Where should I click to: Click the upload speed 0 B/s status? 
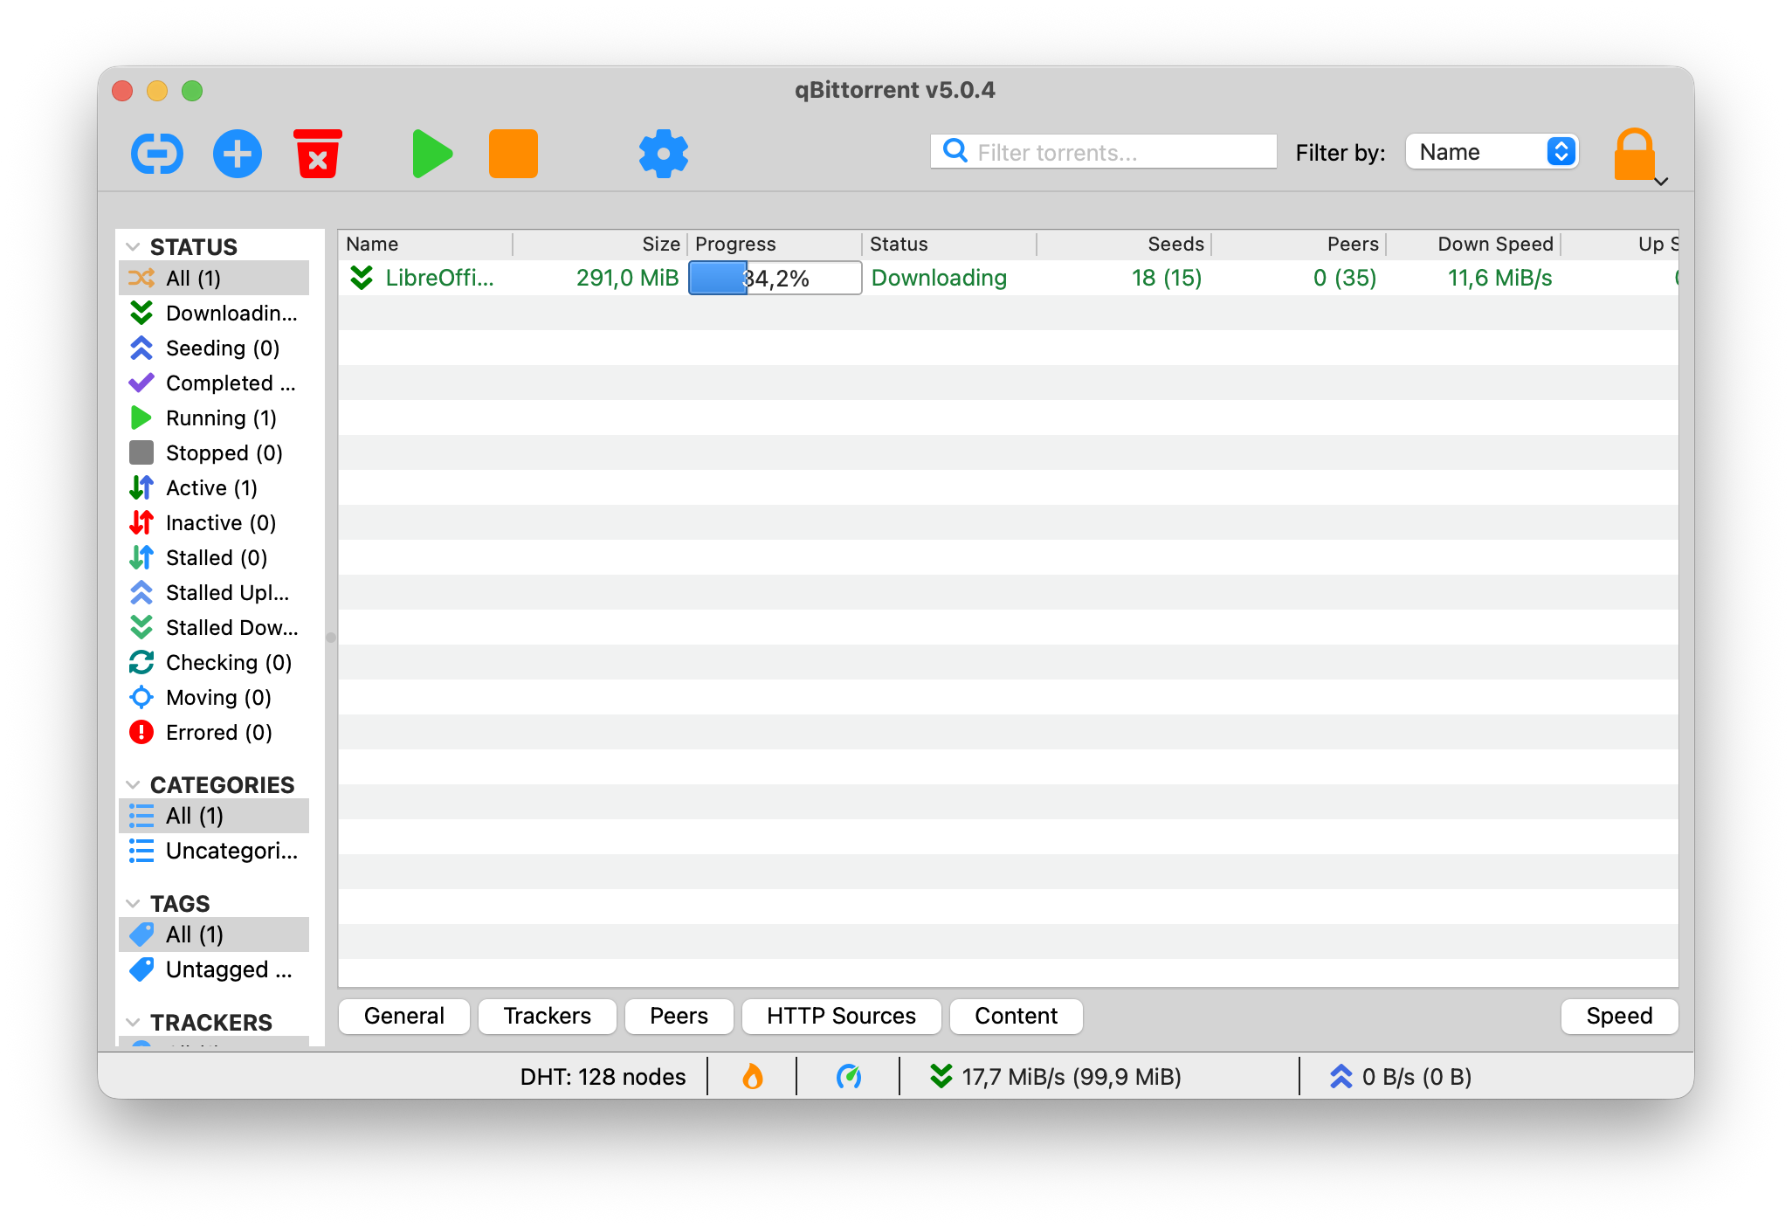1401,1077
